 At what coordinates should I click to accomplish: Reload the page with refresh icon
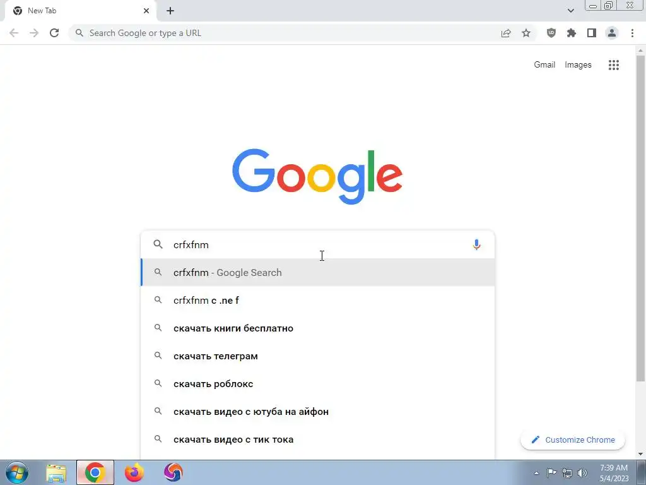pyautogui.click(x=54, y=33)
